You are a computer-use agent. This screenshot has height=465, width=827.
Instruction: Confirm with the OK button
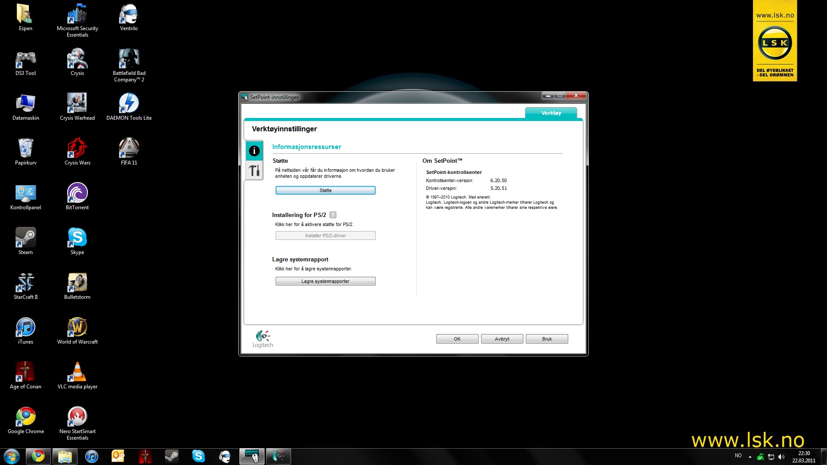point(457,339)
